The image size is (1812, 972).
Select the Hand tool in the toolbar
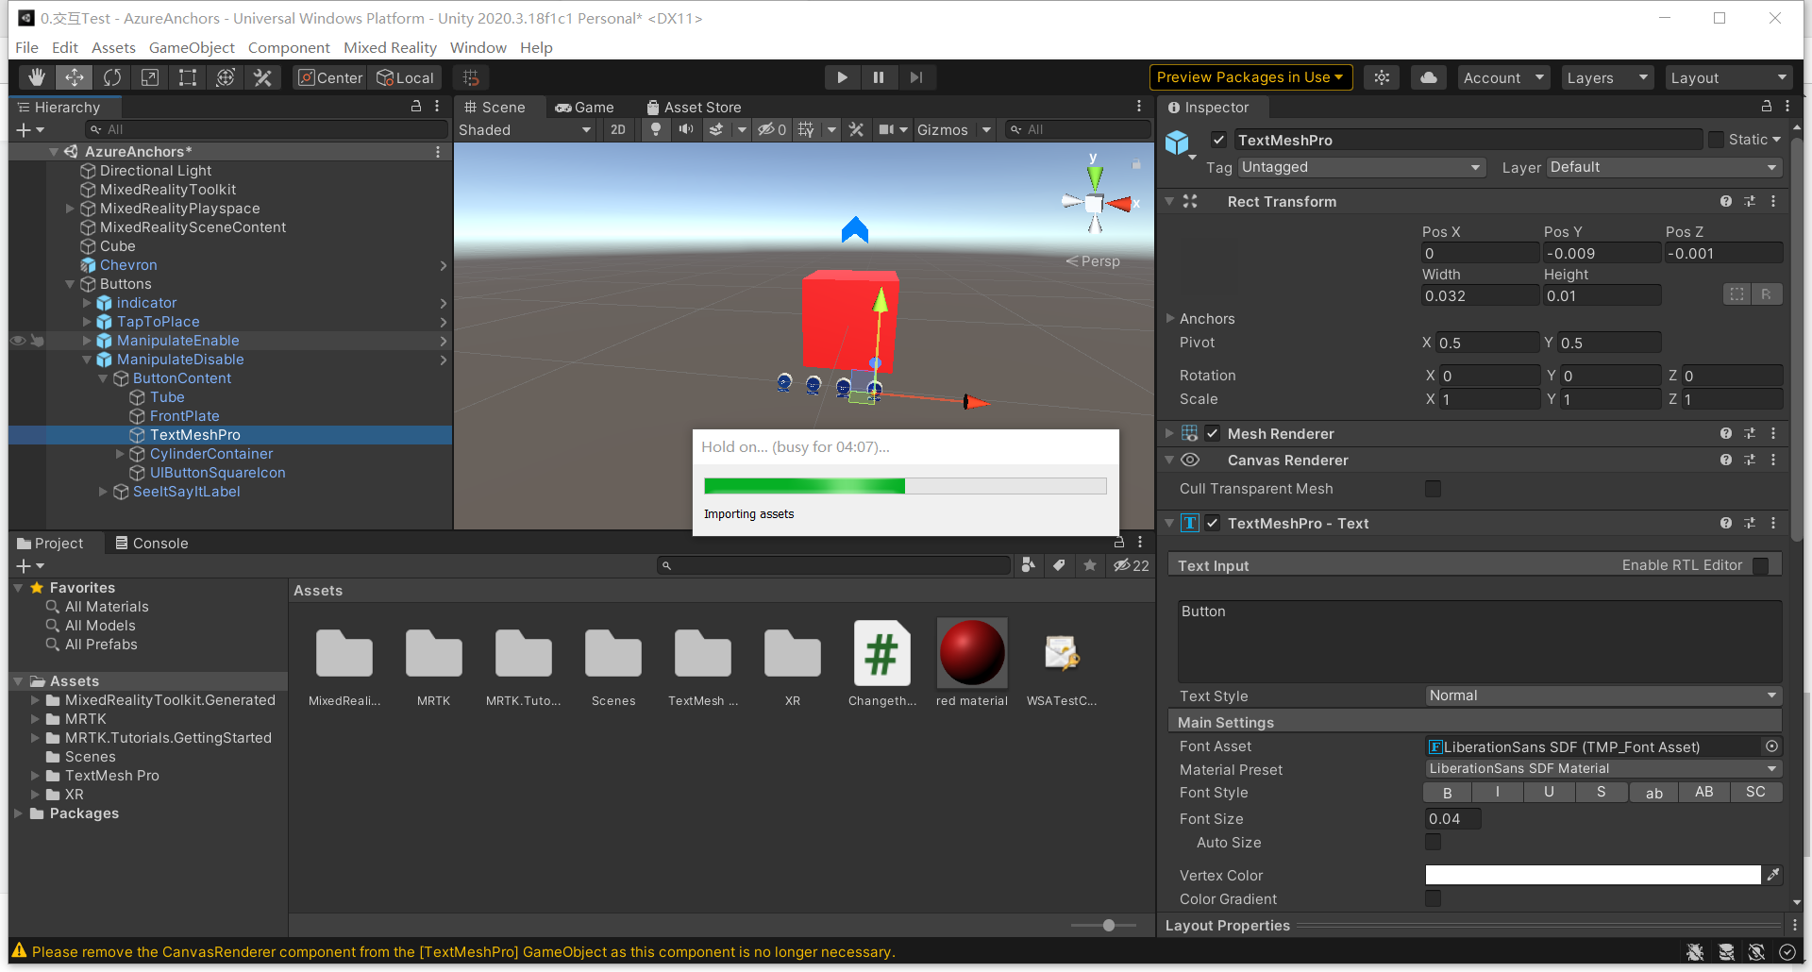[37, 77]
